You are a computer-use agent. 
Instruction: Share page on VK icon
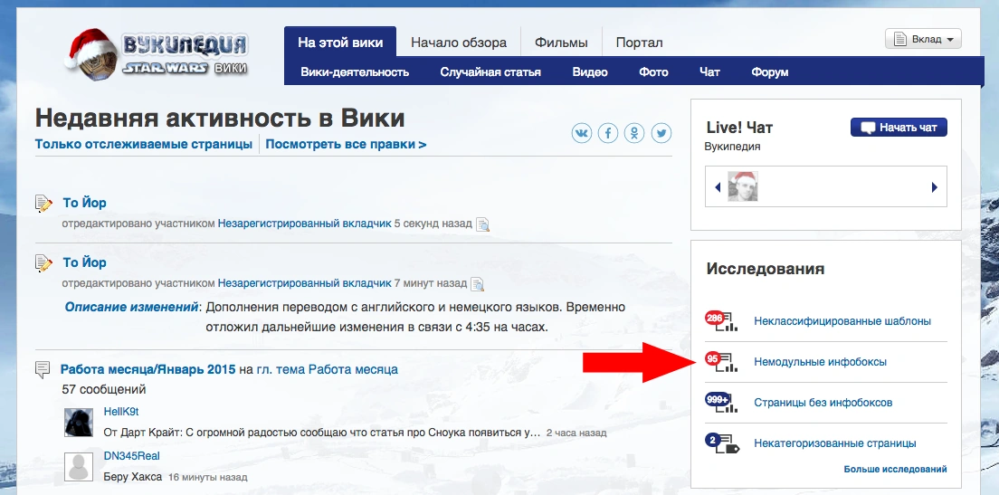[581, 133]
